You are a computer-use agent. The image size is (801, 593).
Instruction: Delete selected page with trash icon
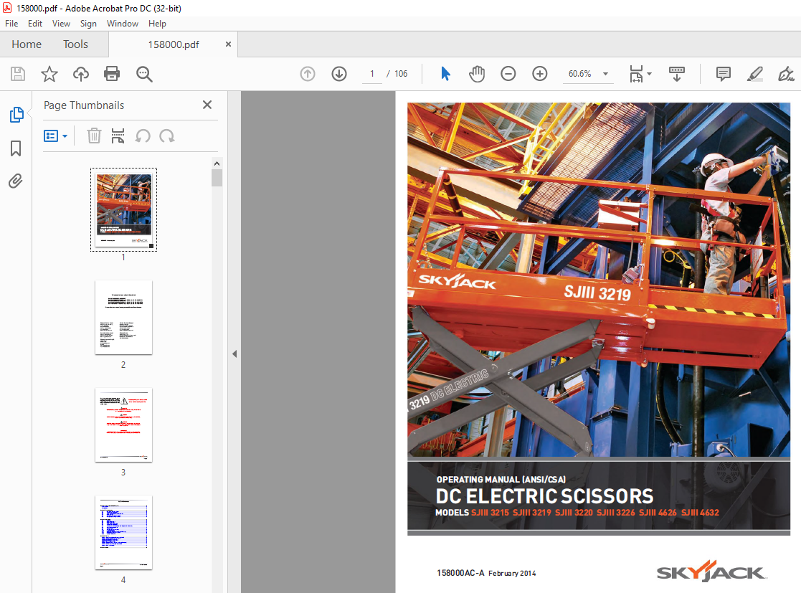click(x=94, y=136)
